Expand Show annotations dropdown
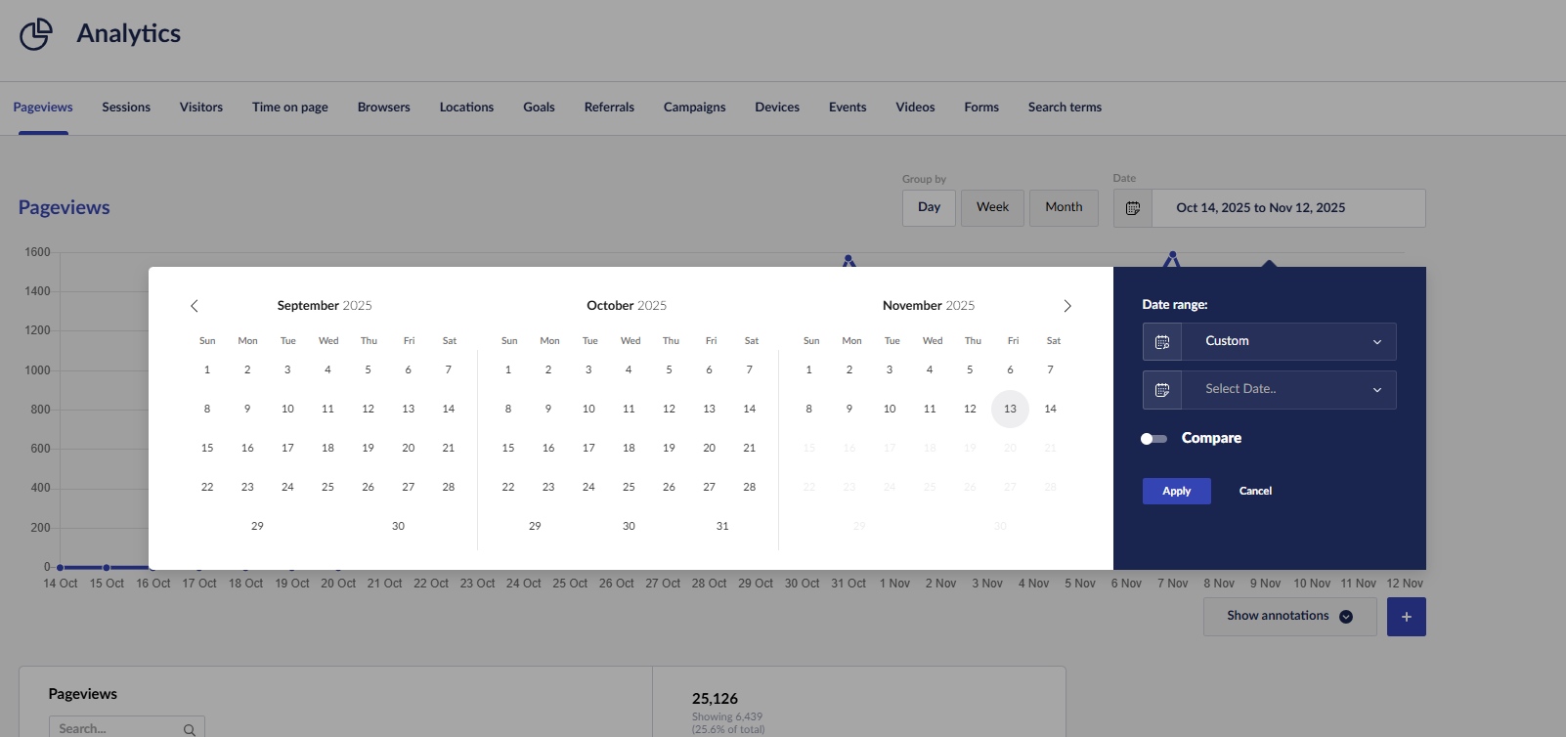The width and height of the screenshot is (1566, 737). click(x=1289, y=617)
